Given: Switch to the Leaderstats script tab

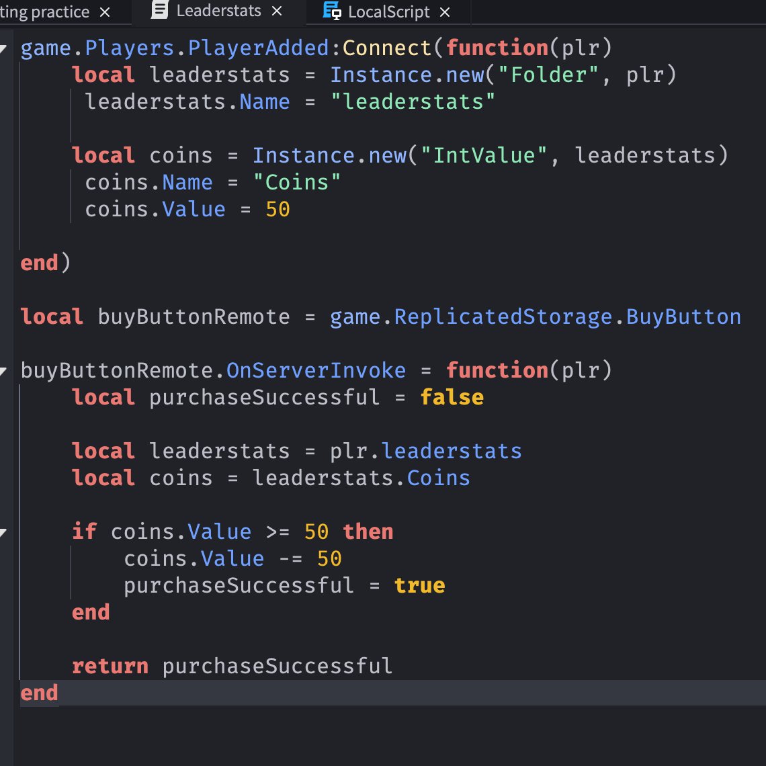Looking at the screenshot, I should 218,11.
